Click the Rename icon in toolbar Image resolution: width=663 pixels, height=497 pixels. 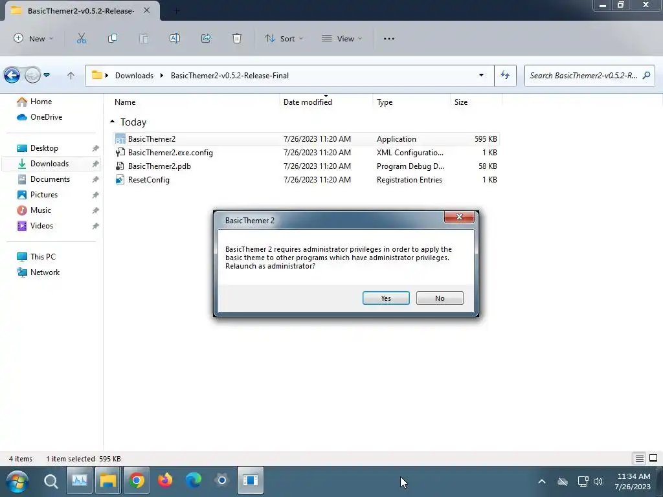(175, 38)
